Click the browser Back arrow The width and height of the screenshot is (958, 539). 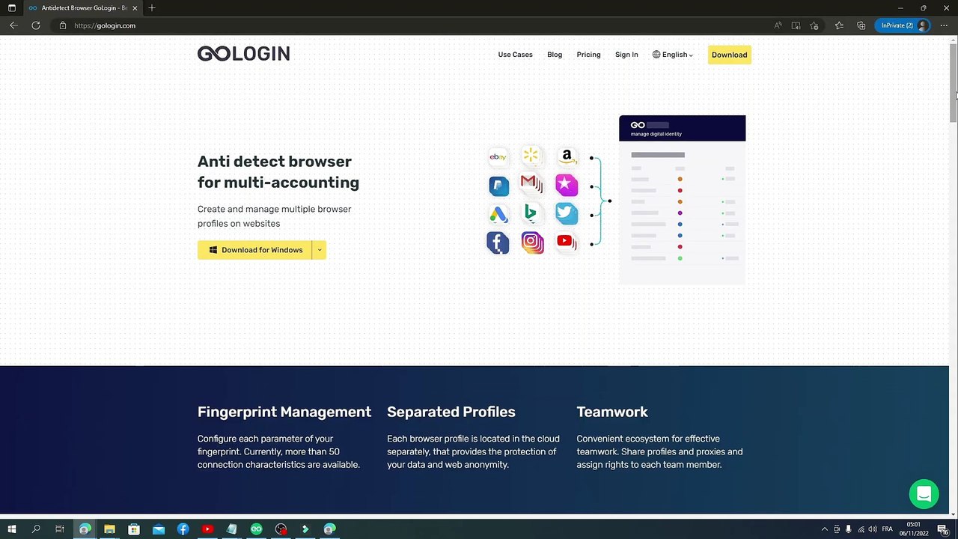click(x=13, y=25)
